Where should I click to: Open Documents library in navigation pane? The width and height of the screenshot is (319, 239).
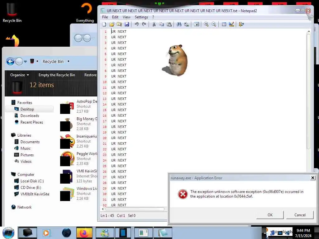pyautogui.click(x=30, y=142)
